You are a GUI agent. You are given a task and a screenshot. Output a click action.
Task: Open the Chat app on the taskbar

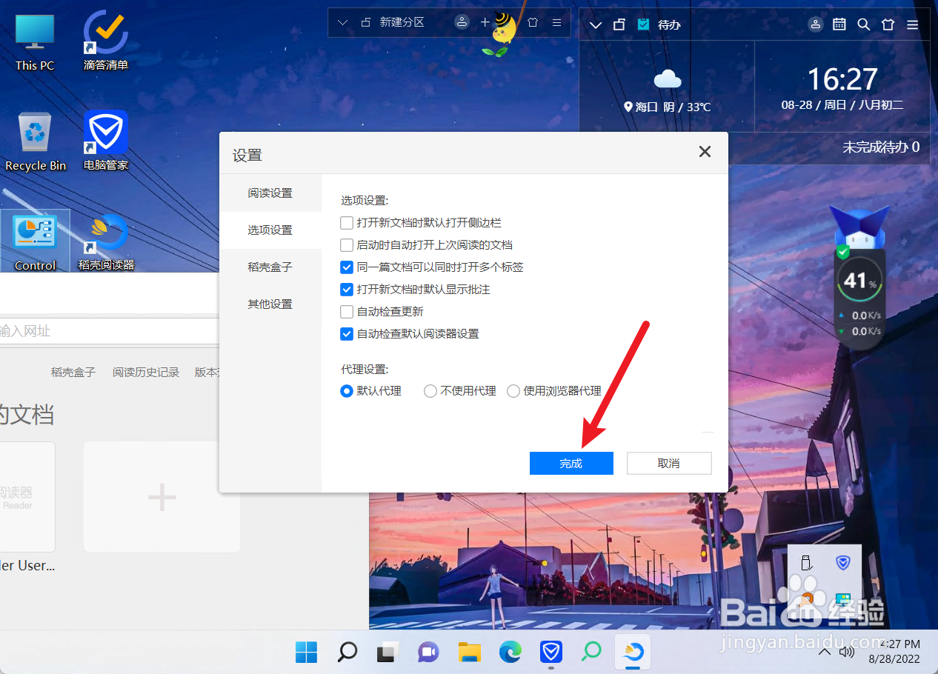428,652
